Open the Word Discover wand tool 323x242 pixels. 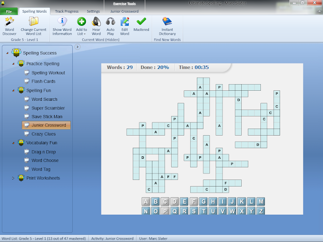click(x=10, y=26)
